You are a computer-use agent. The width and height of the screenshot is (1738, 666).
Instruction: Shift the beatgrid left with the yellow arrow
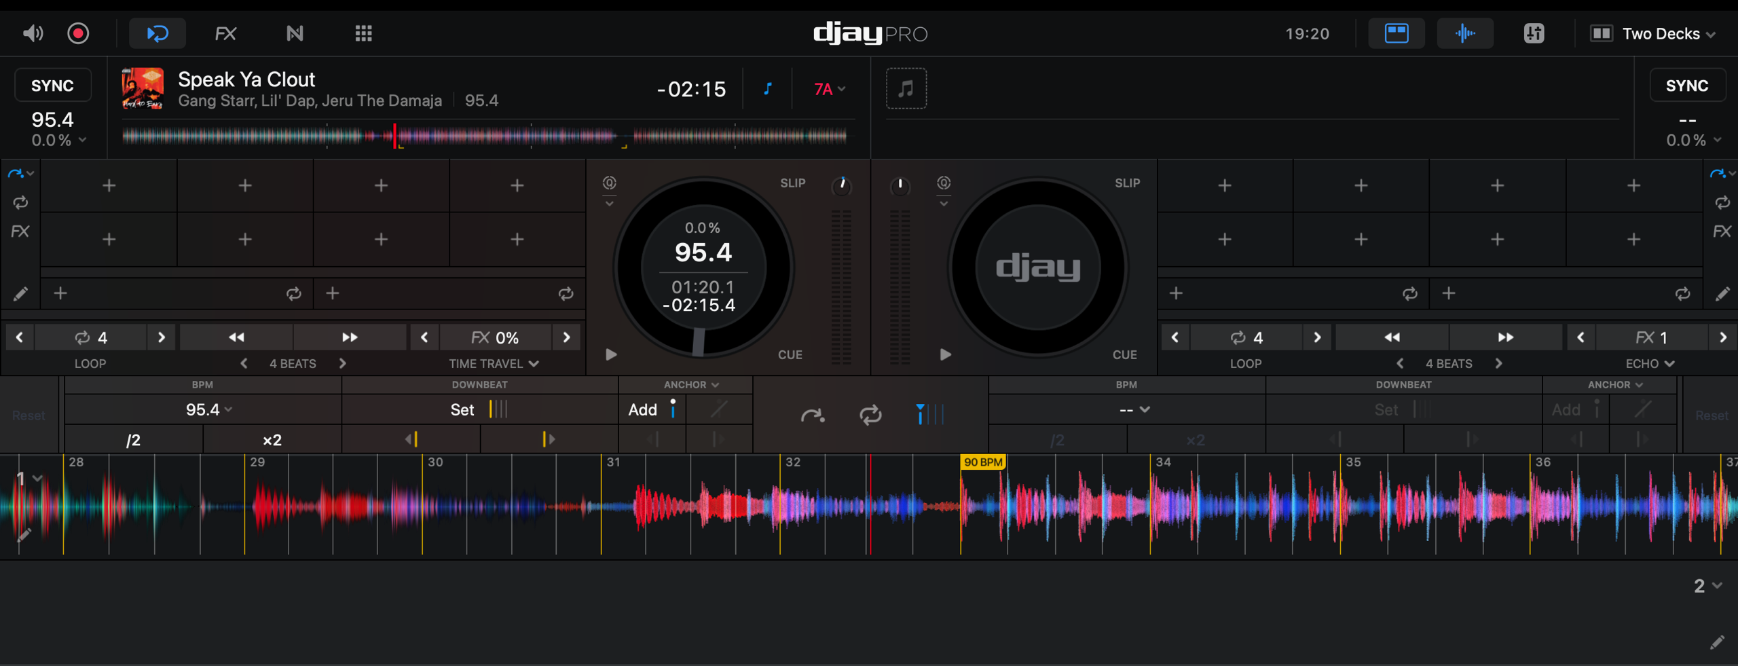pos(411,440)
